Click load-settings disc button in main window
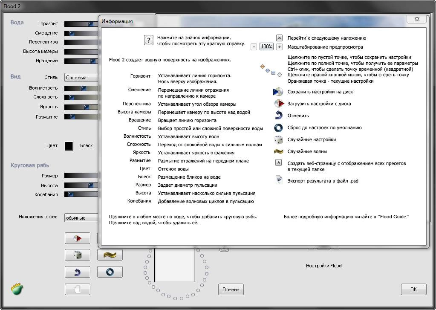 [x=77, y=238]
